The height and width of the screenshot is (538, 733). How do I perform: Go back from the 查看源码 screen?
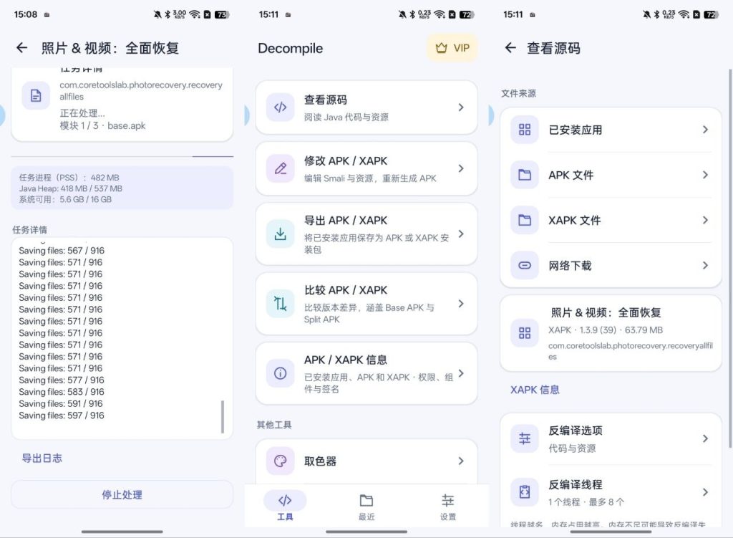pos(510,48)
